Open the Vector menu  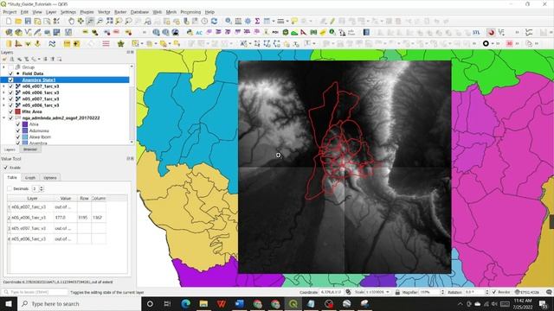click(104, 12)
